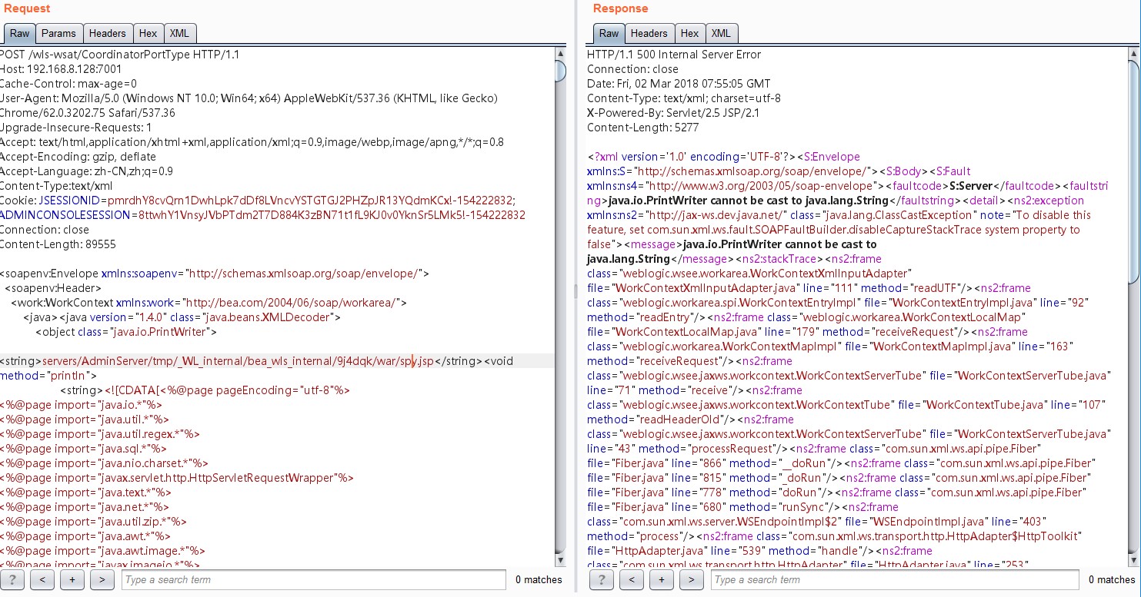1141x597 pixels.
Task: Click the Accept-Language: zh-CN header line
Action: click(x=86, y=171)
